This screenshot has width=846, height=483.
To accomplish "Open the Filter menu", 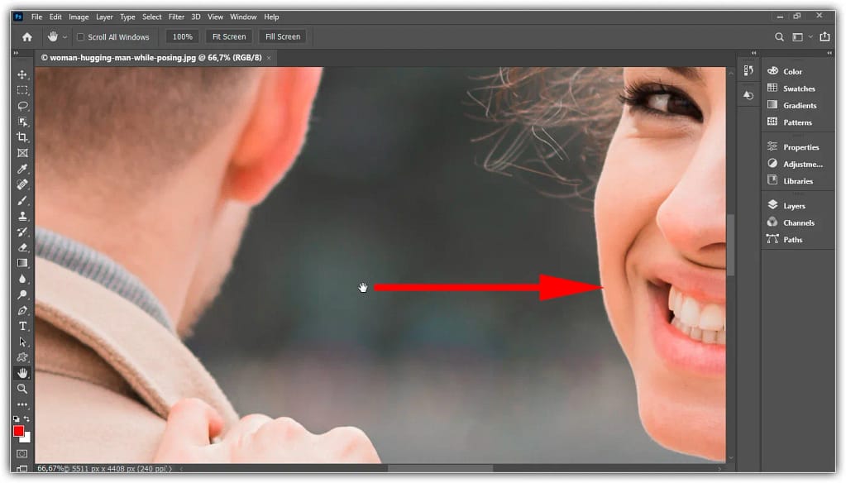I will [176, 17].
